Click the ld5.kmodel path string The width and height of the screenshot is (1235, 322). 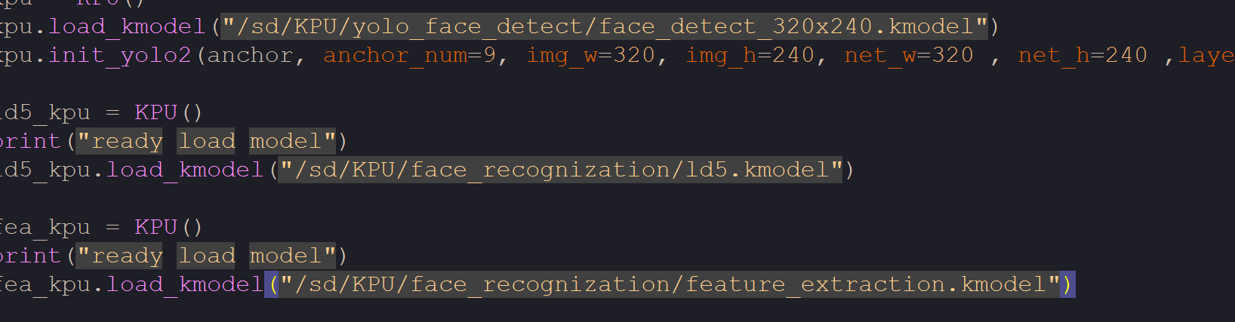561,170
